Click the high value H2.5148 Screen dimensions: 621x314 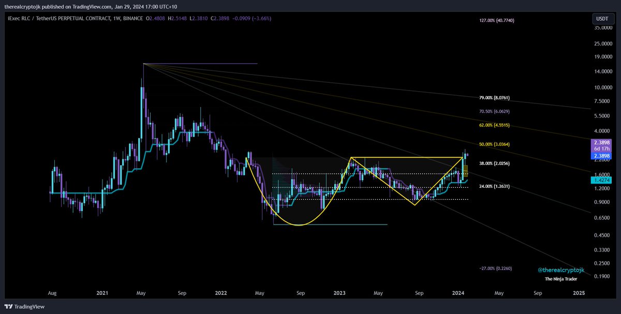click(x=179, y=18)
